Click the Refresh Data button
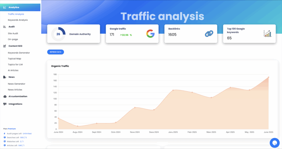 (x=56, y=52)
